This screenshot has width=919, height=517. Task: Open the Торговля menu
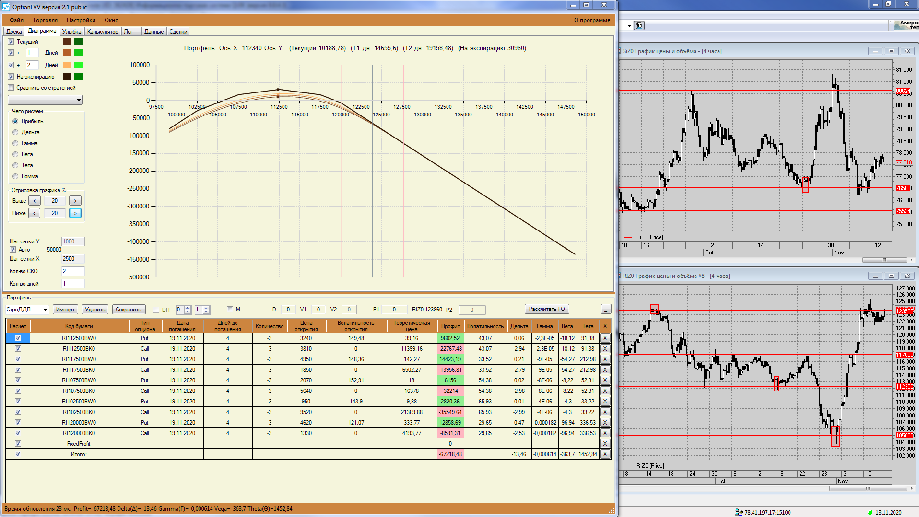click(45, 20)
